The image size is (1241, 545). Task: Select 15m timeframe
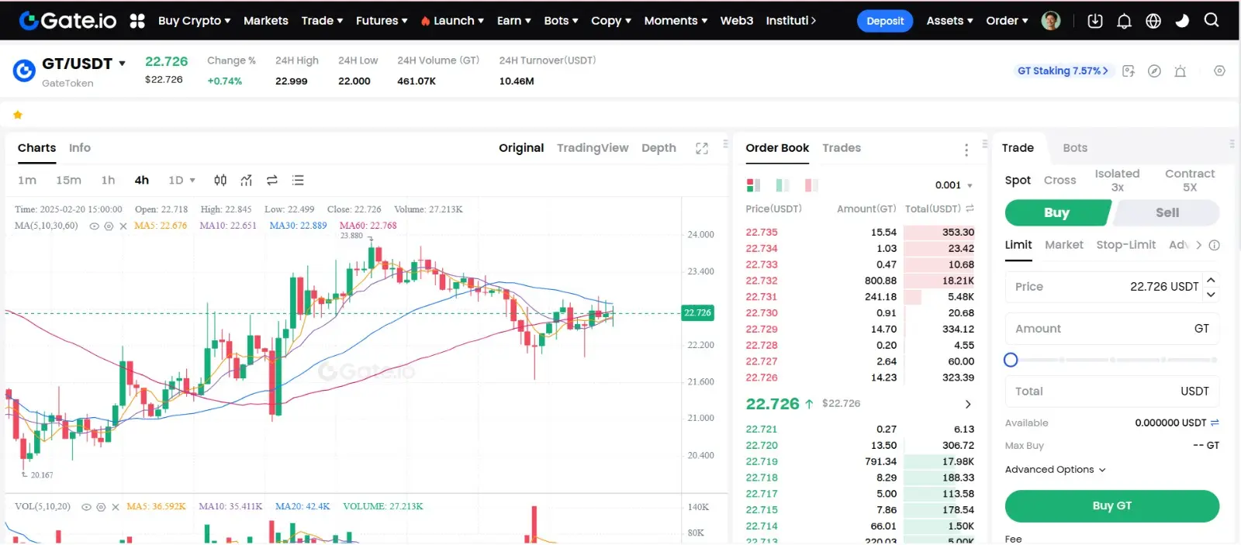[68, 180]
